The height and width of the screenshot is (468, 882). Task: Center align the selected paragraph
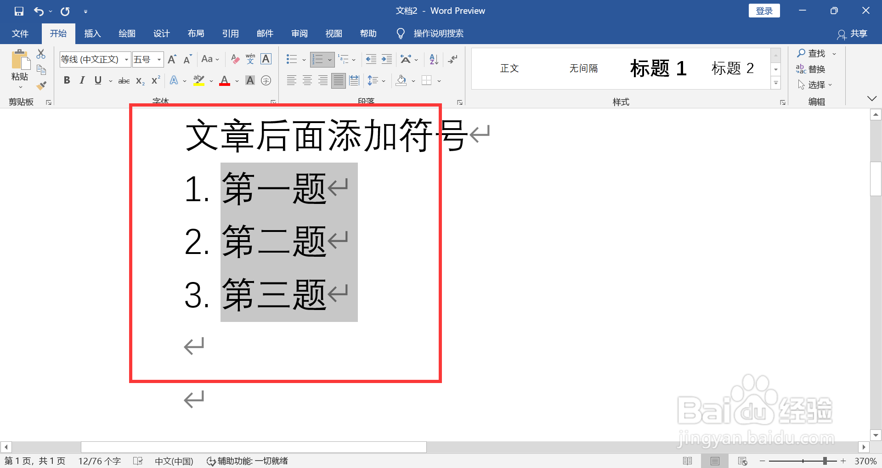click(307, 80)
